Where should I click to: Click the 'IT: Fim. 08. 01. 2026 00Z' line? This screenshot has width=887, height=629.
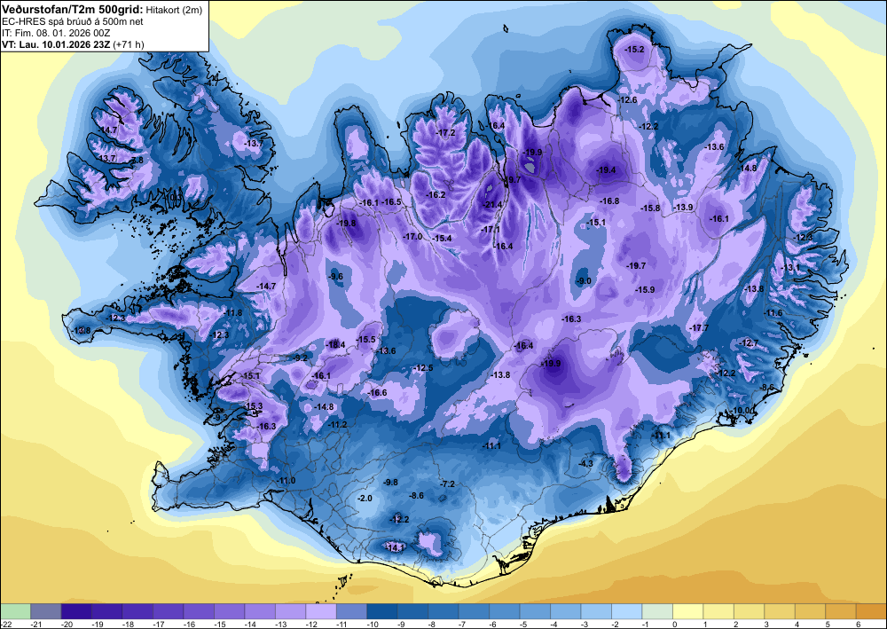click(55, 33)
